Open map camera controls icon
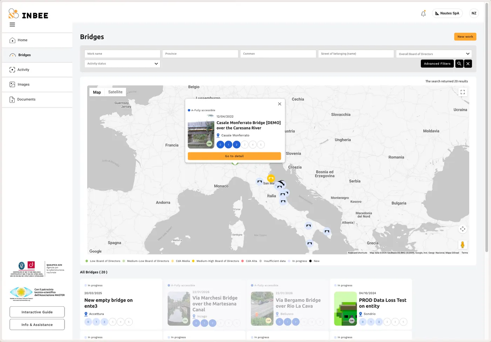The width and height of the screenshot is (491, 342). 463,229
